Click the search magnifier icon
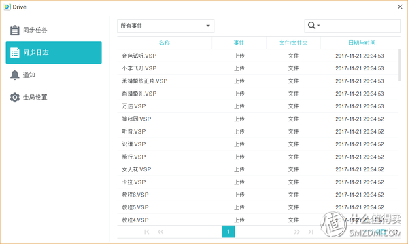The height and width of the screenshot is (244, 408). tap(311, 25)
